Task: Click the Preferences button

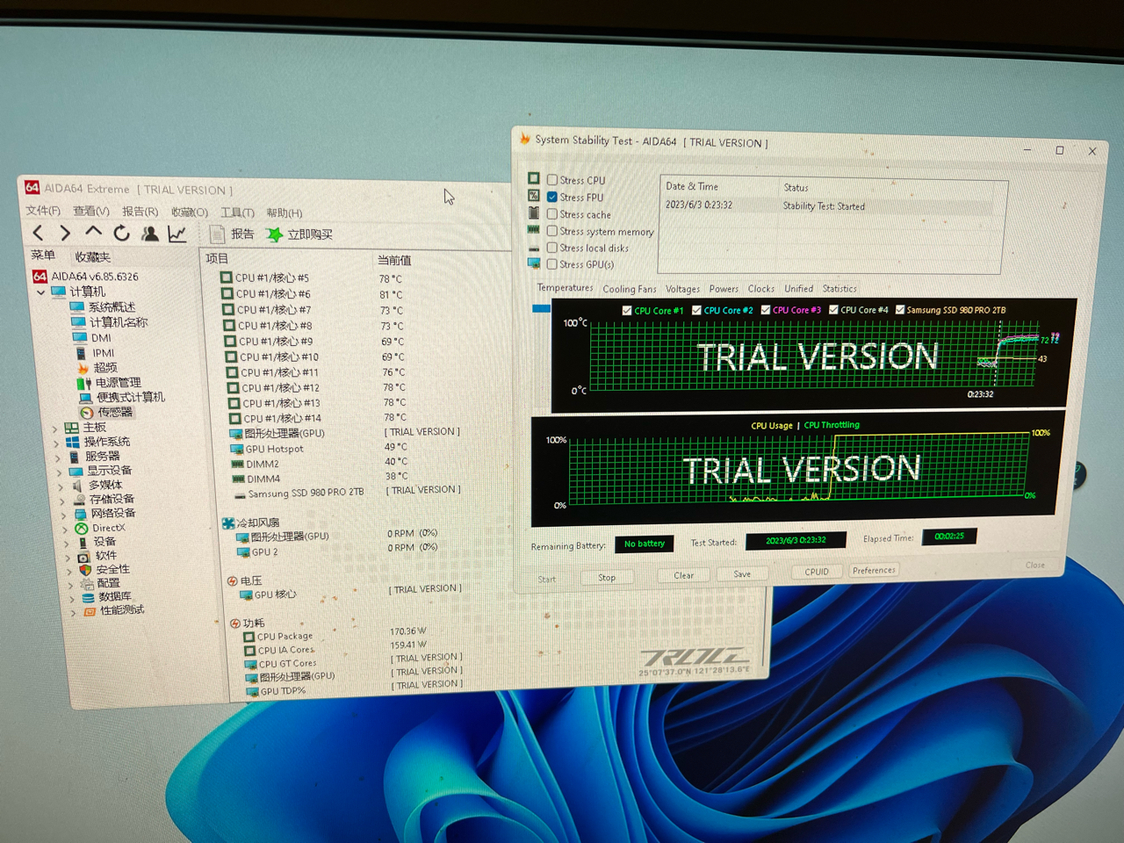Action: pyautogui.click(x=873, y=571)
